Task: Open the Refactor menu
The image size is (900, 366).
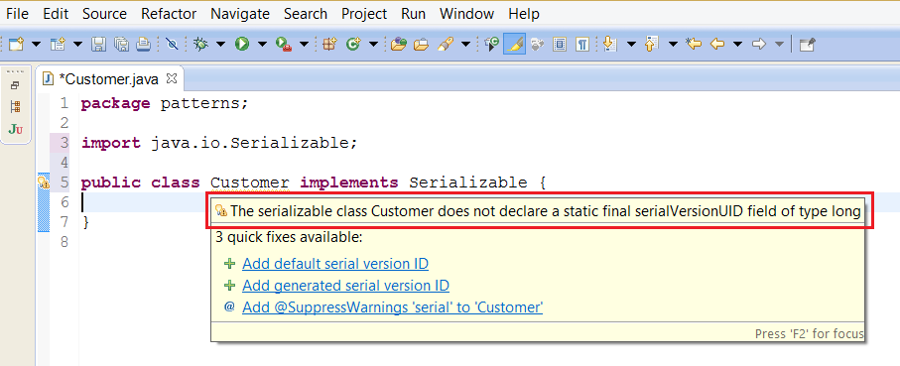Action: (169, 13)
